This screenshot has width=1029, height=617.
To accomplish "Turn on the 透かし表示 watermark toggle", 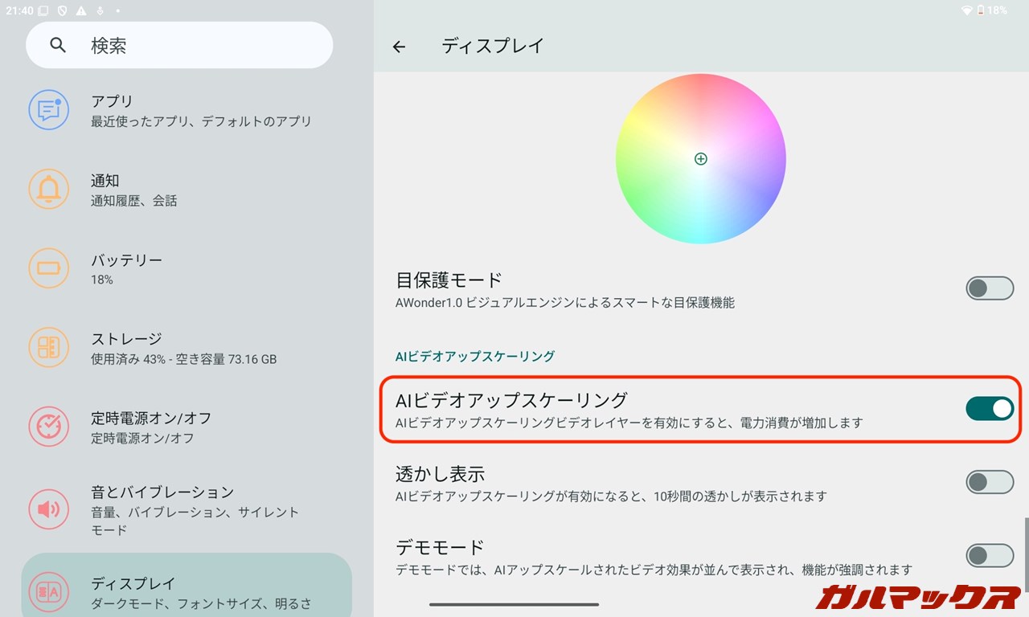I will pyautogui.click(x=990, y=482).
